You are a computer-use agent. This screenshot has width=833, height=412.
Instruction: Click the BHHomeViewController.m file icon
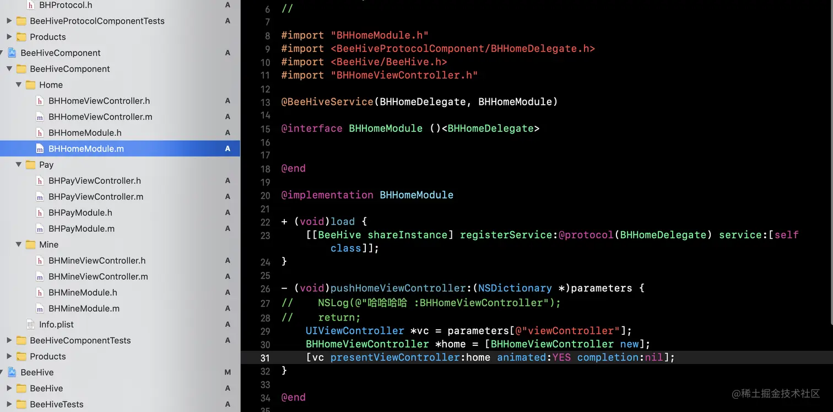pyautogui.click(x=40, y=117)
